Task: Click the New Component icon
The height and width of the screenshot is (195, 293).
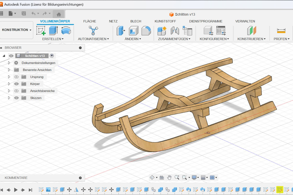Action: [x=162, y=31]
